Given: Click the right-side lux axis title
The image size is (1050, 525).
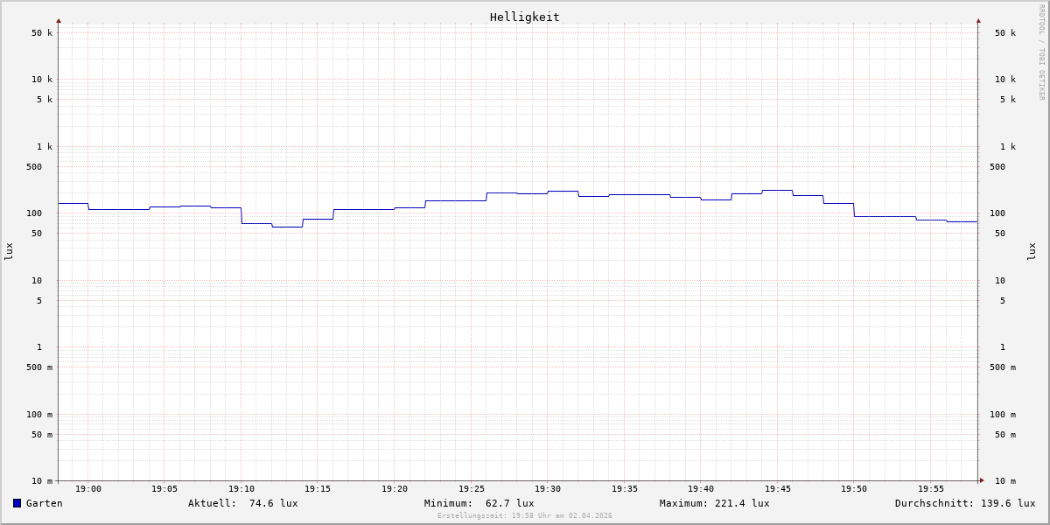Looking at the screenshot, I should (1032, 251).
